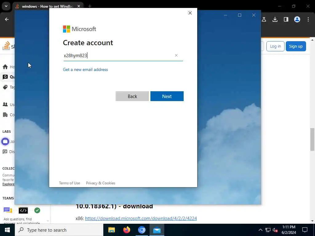The height and width of the screenshot is (236, 315).
Task: Click the page's vertical scrollbar thumb
Action: point(312,139)
